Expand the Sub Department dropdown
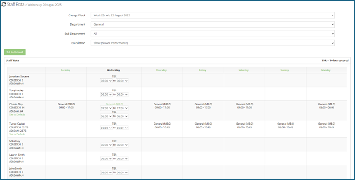 point(213,34)
